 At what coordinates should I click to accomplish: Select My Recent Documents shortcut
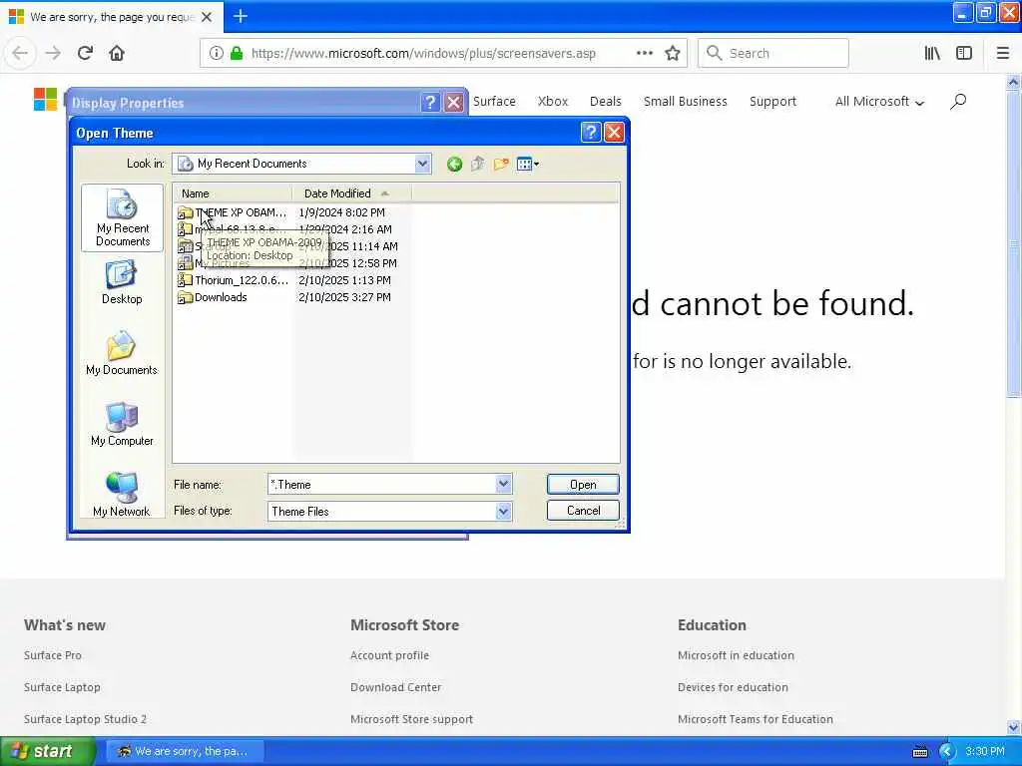click(x=122, y=217)
